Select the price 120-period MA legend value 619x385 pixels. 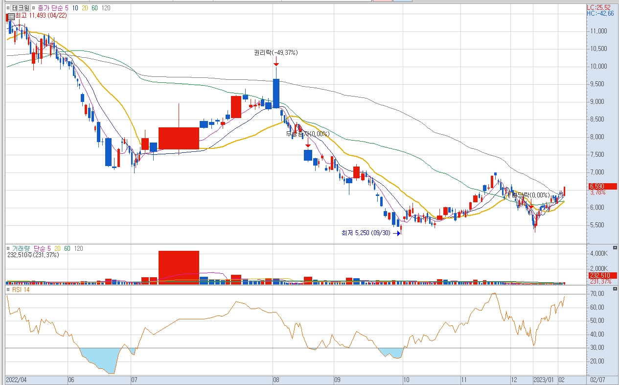(107, 8)
